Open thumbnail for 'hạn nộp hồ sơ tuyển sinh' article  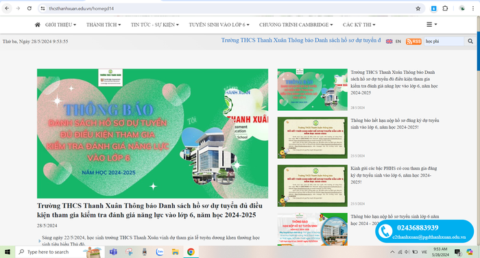(x=312, y=229)
